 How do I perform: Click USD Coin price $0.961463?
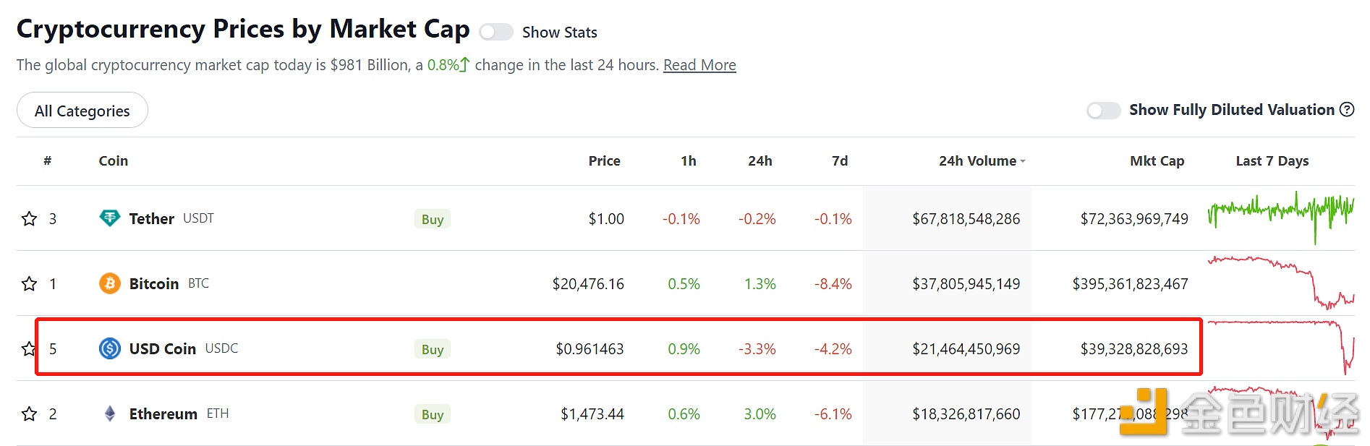590,348
